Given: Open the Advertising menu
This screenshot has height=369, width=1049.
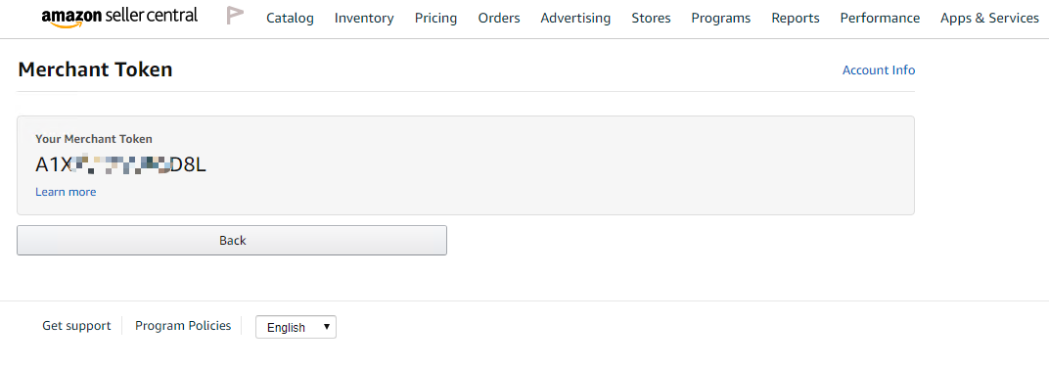Looking at the screenshot, I should coord(575,18).
